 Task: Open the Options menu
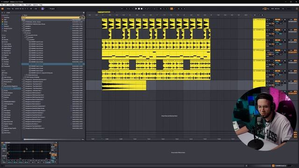[x=36, y=5]
